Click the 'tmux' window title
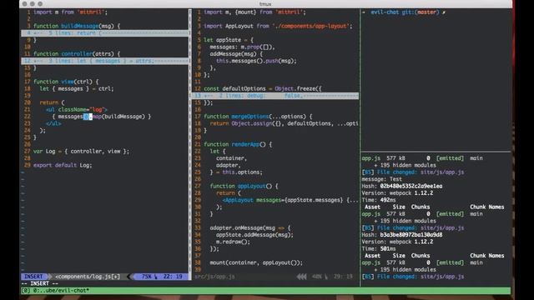Screen dimensions: 534x300 [265, 4]
